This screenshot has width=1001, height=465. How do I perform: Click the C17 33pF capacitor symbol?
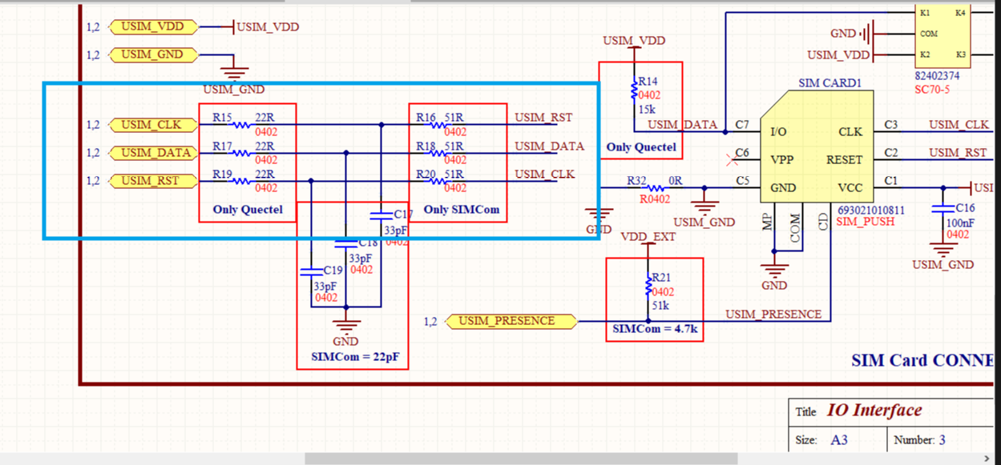click(381, 214)
